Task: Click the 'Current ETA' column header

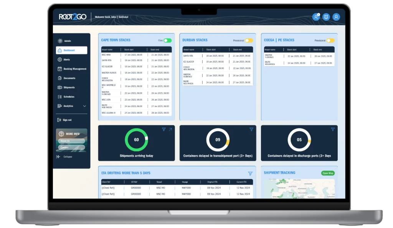Action: (x=241, y=182)
